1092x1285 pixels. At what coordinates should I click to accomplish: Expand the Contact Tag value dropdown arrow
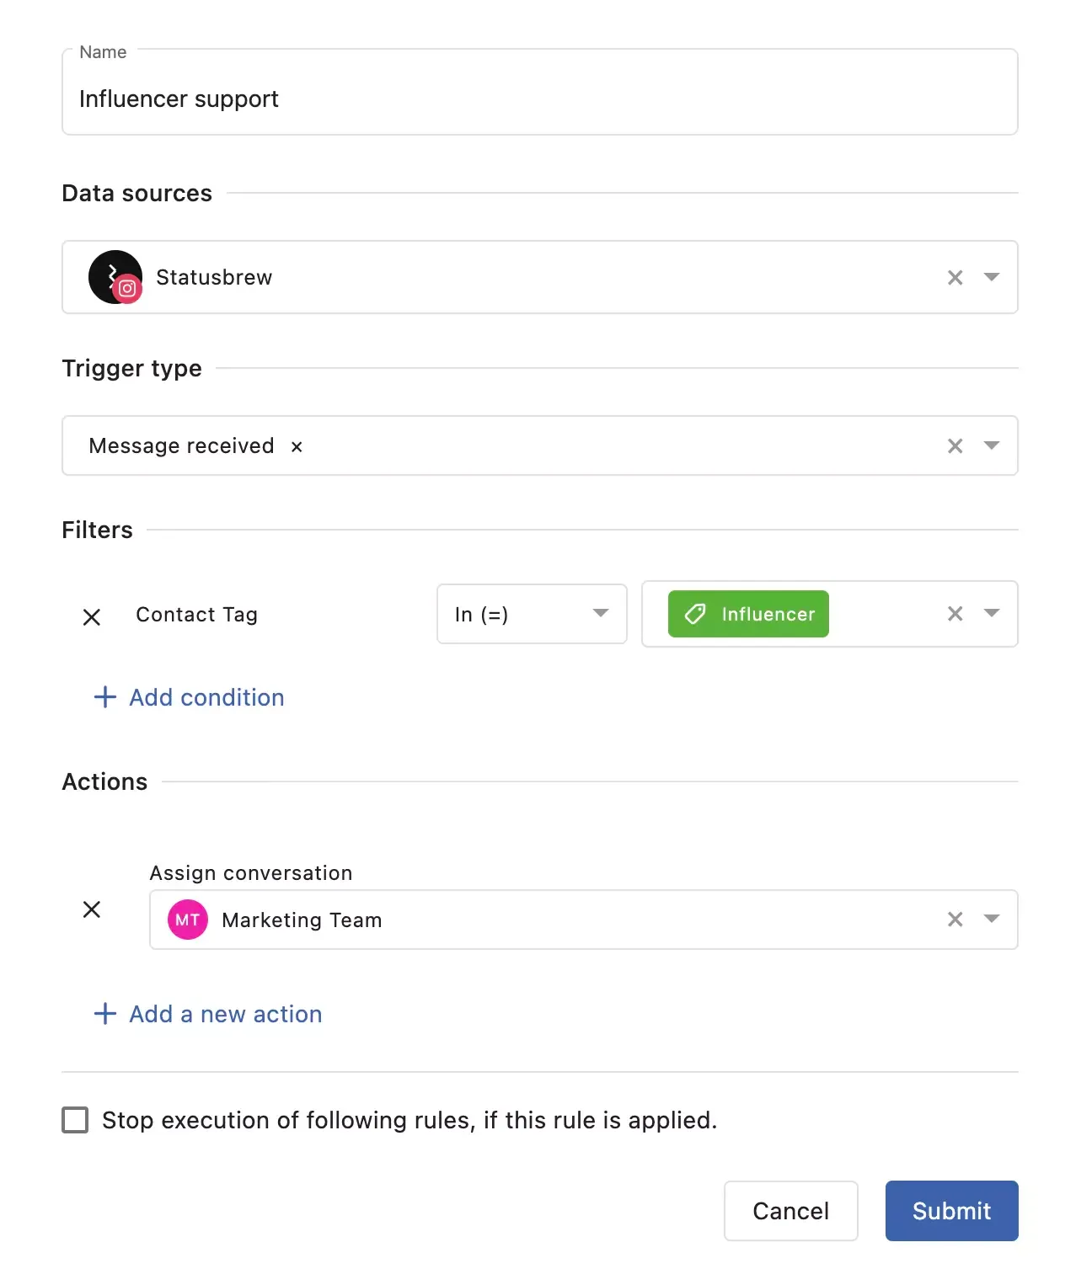click(x=992, y=614)
